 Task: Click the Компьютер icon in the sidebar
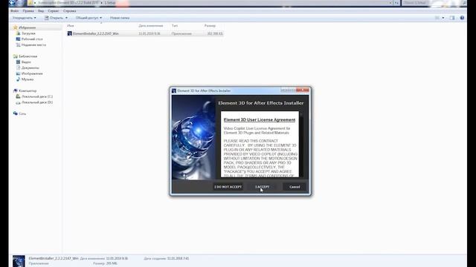[16, 90]
